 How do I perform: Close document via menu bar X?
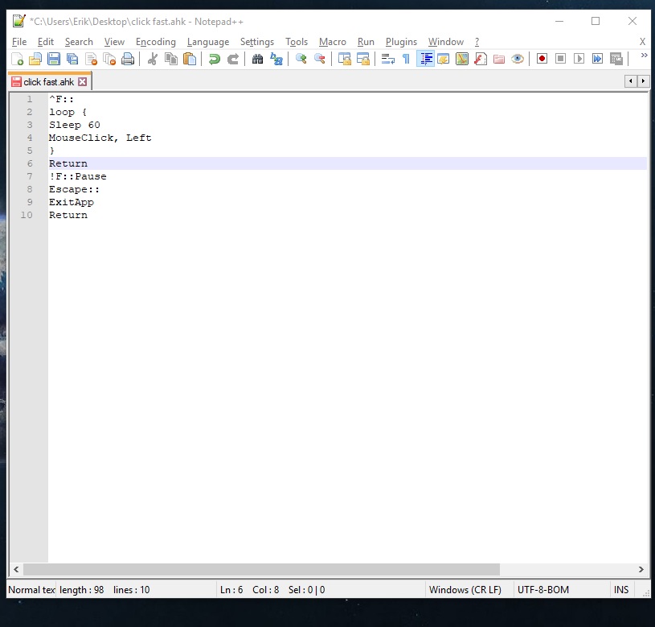642,42
